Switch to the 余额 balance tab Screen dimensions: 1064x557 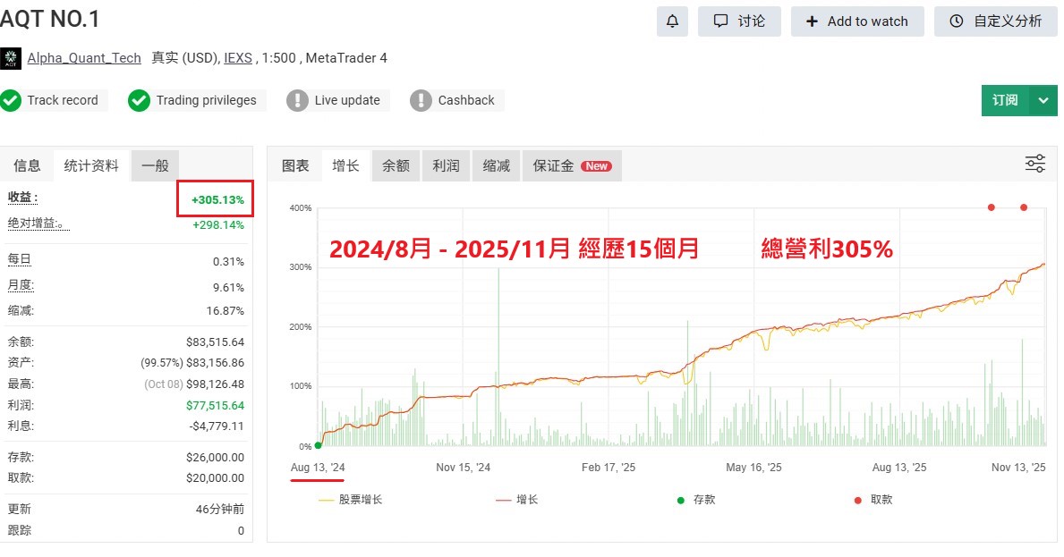396,165
